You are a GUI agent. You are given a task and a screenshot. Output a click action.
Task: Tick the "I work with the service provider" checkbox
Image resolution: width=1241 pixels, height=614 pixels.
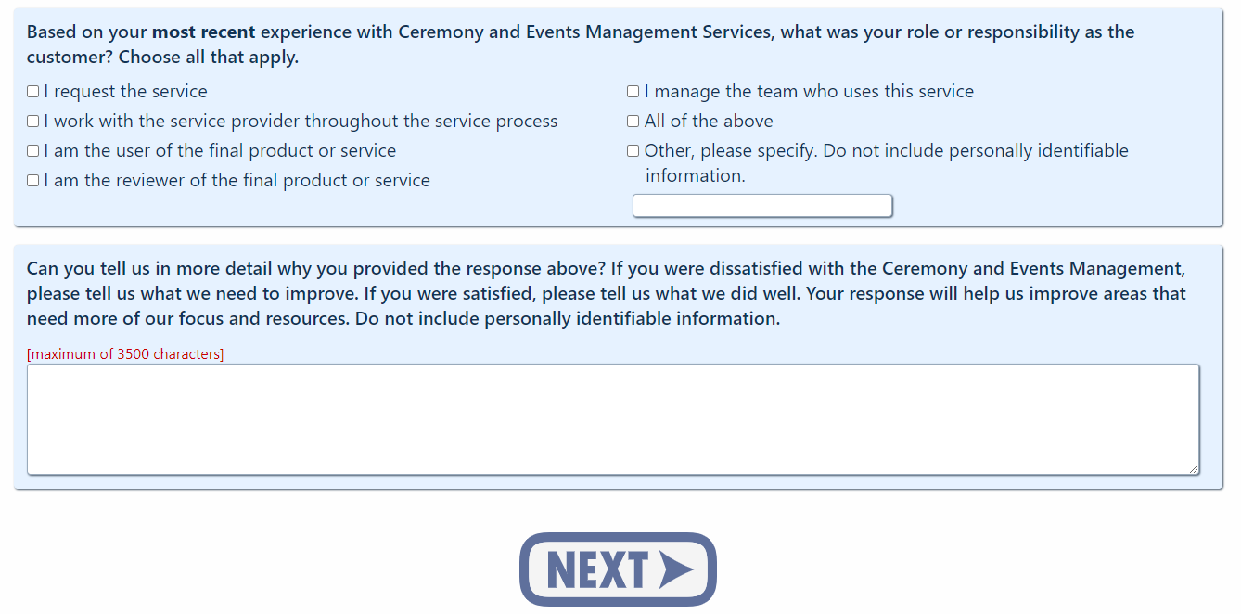click(33, 122)
